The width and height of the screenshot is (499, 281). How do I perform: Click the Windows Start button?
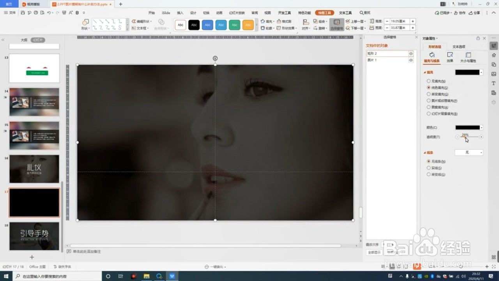point(6,276)
